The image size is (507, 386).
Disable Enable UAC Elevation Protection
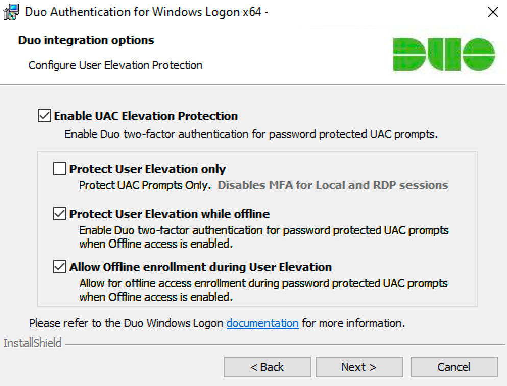[45, 115]
